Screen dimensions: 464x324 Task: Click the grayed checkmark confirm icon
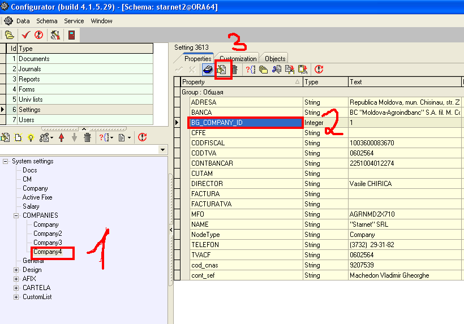tap(179, 70)
